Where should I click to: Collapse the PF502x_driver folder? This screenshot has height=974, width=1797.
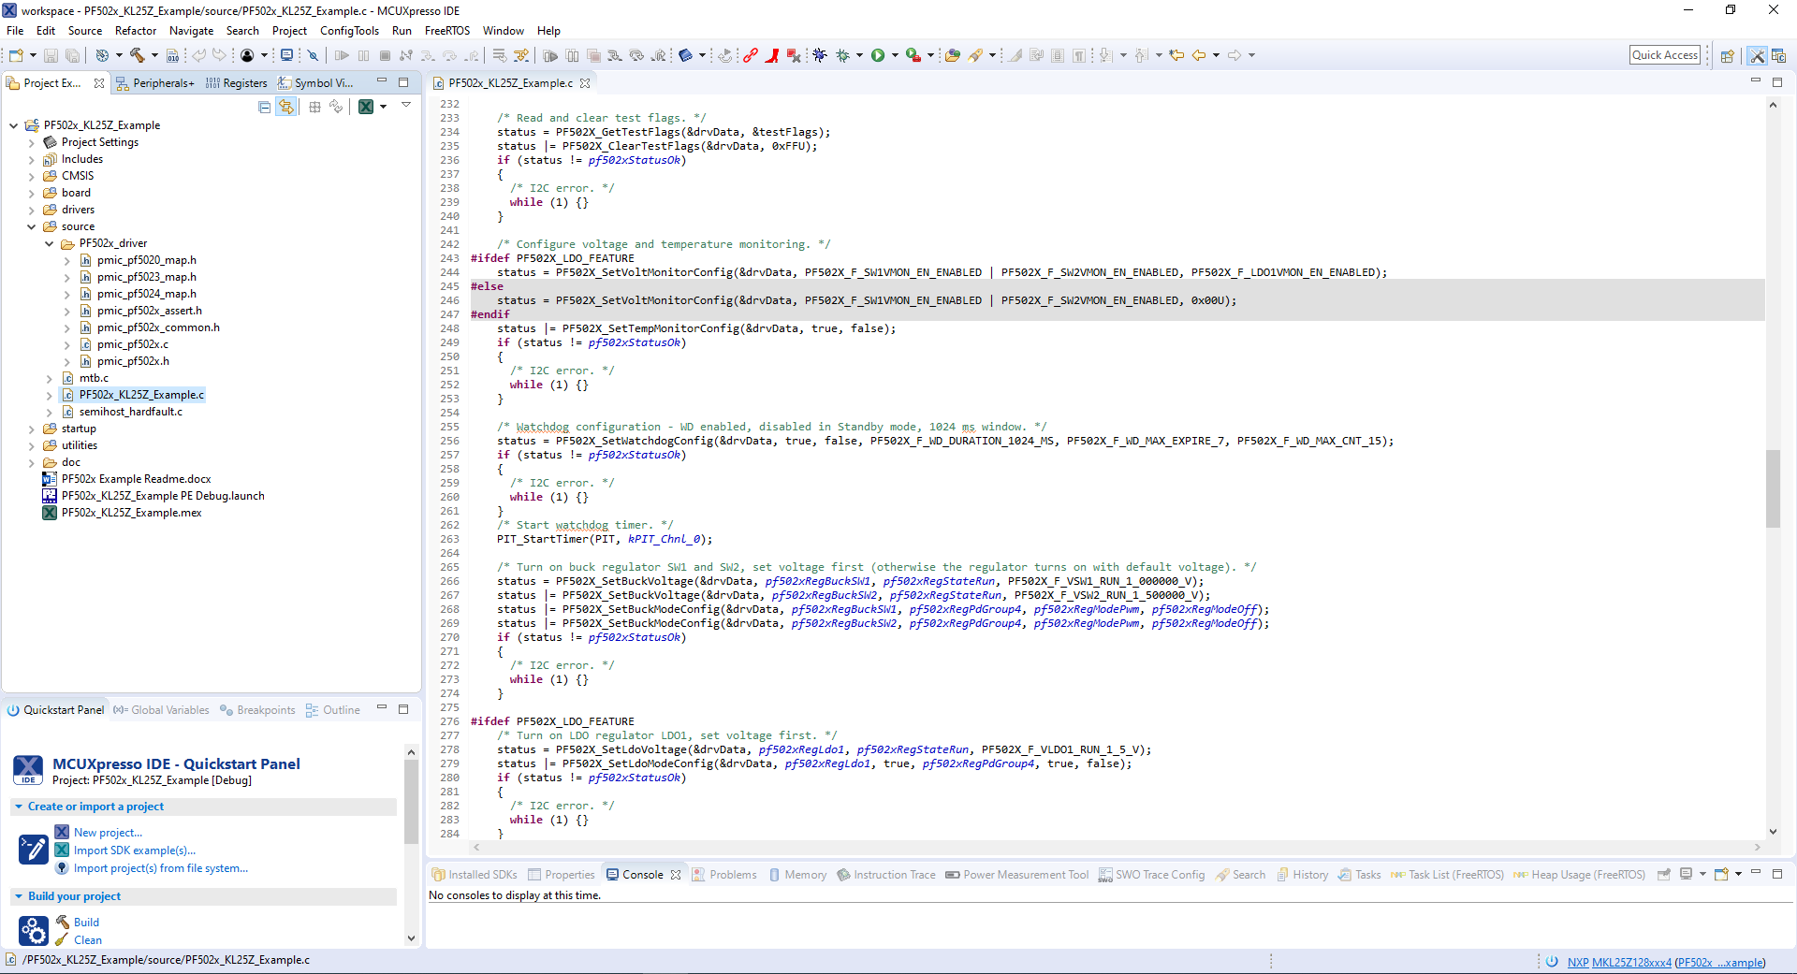click(50, 244)
